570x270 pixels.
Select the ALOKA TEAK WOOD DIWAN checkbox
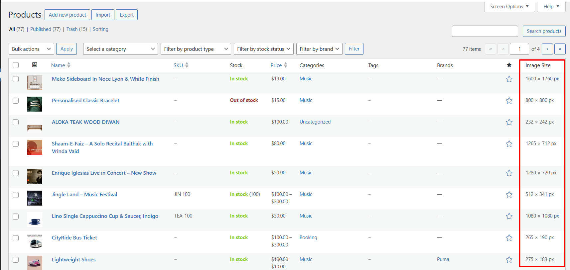click(16, 122)
